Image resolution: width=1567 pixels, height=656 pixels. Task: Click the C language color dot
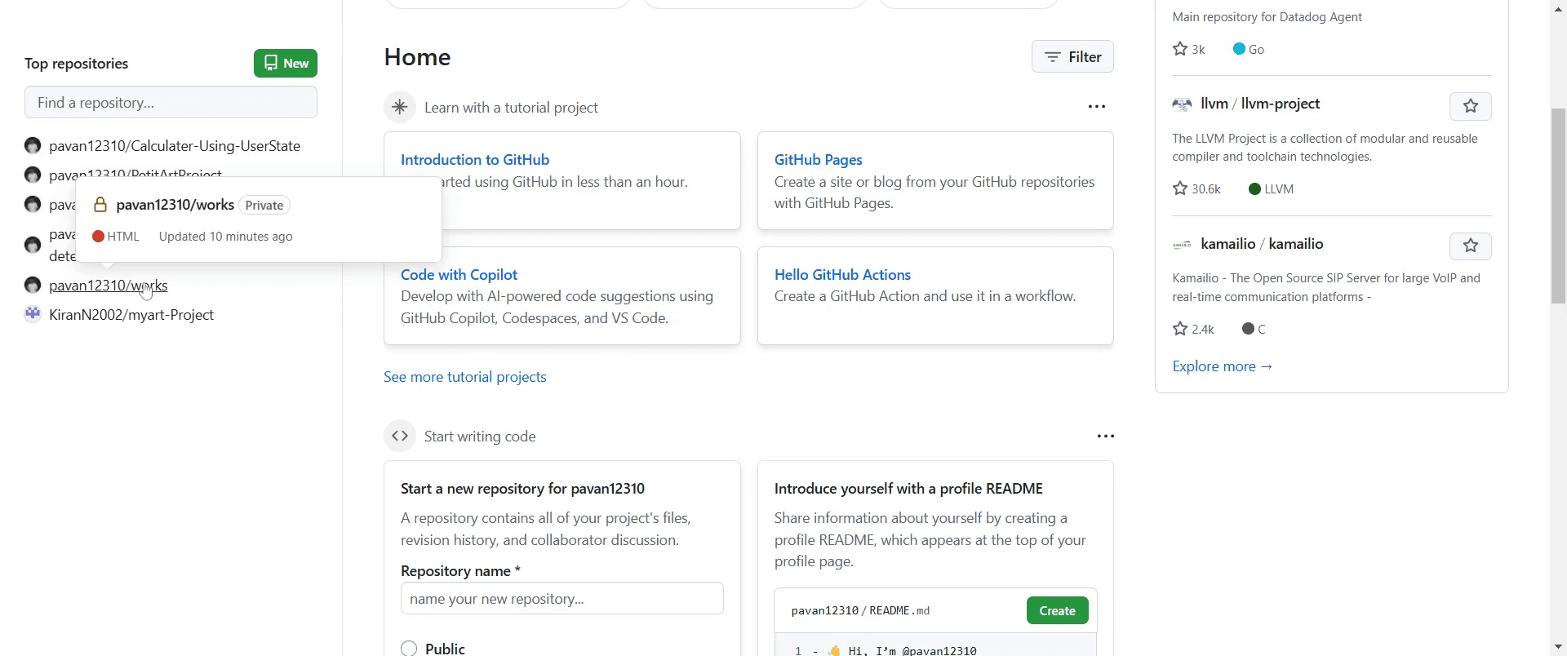(x=1248, y=329)
